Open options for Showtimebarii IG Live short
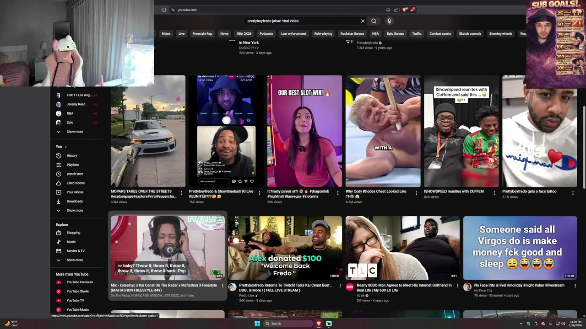The width and height of the screenshot is (586, 329). click(260, 193)
